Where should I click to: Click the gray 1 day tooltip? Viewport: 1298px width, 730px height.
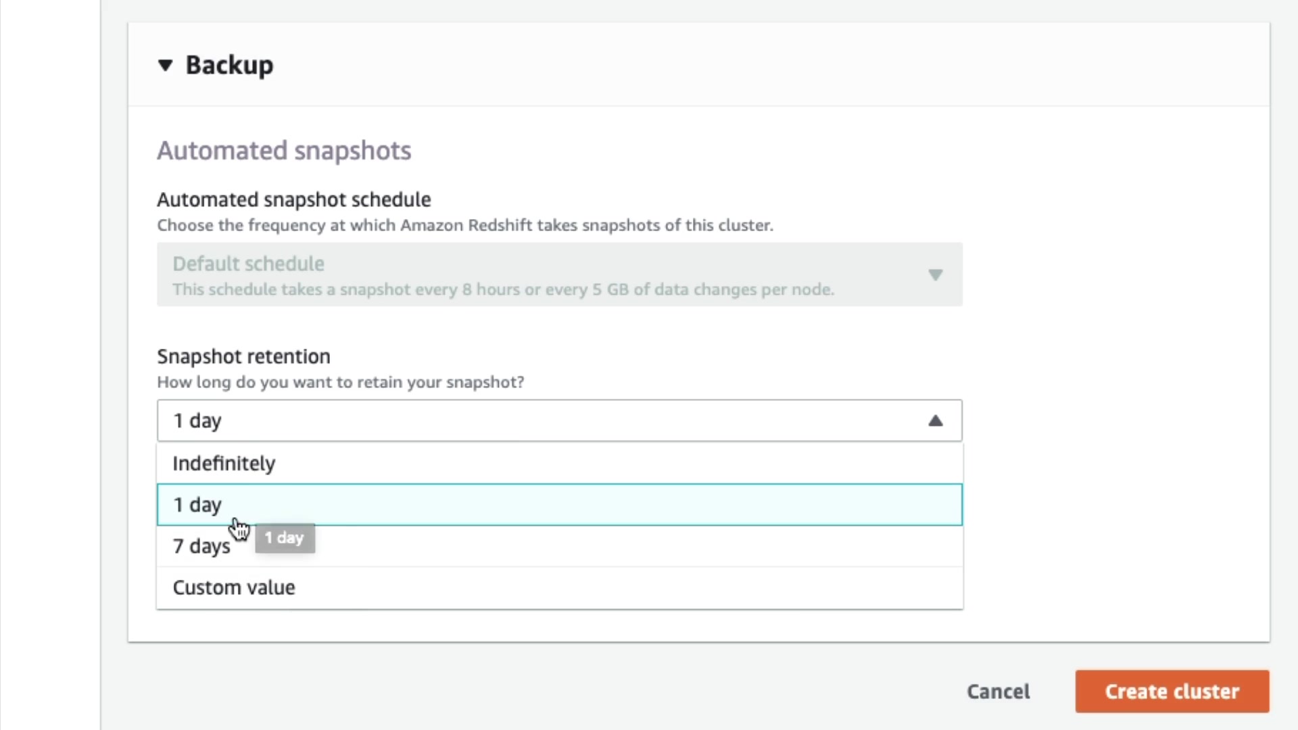(x=285, y=538)
